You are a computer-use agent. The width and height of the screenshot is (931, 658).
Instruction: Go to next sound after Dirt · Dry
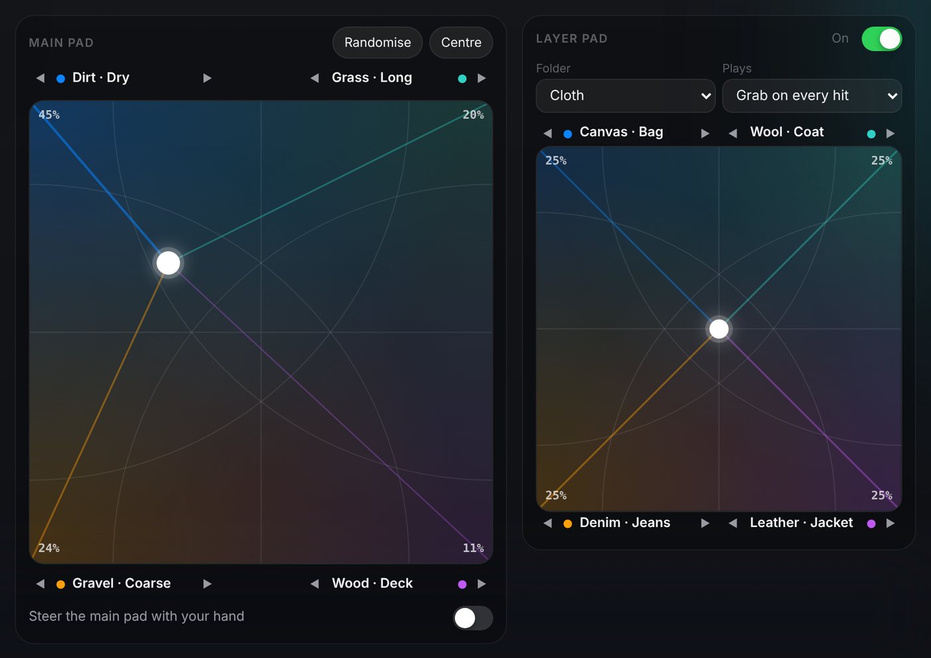tap(207, 78)
